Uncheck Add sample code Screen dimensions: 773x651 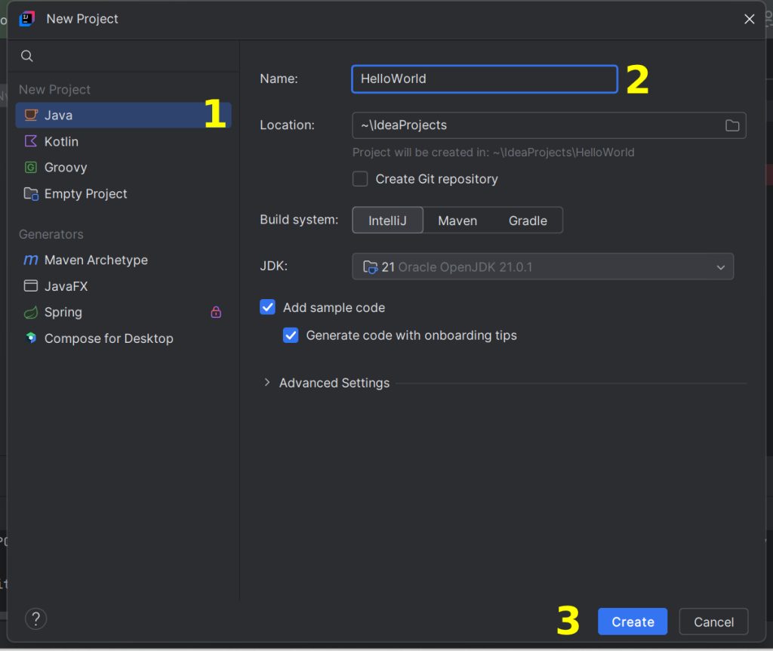(x=268, y=307)
